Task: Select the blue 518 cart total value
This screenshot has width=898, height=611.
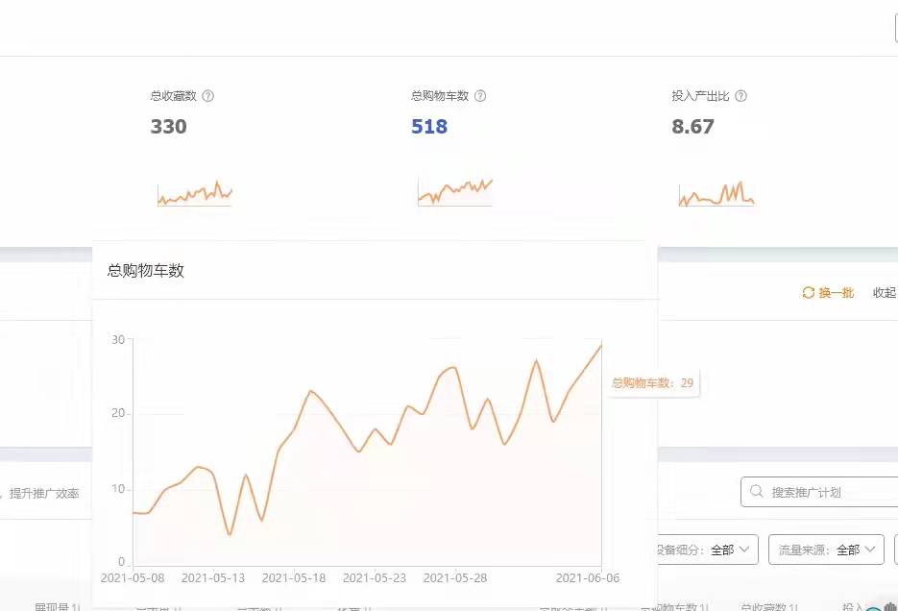Action: pyautogui.click(x=429, y=127)
